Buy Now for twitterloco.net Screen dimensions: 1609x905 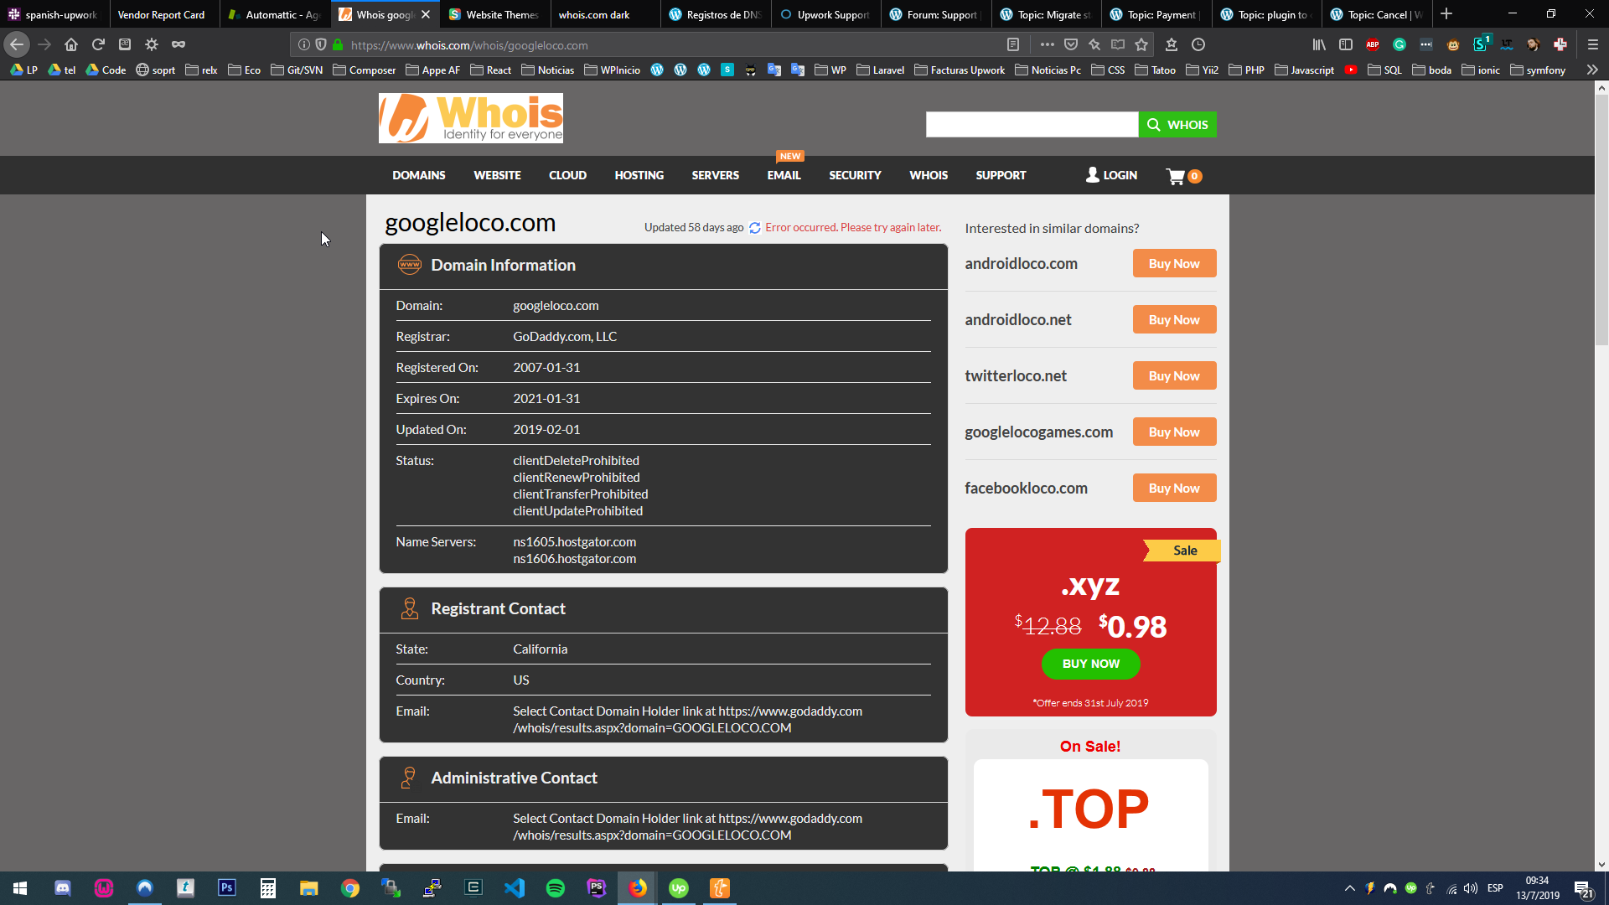[1174, 375]
